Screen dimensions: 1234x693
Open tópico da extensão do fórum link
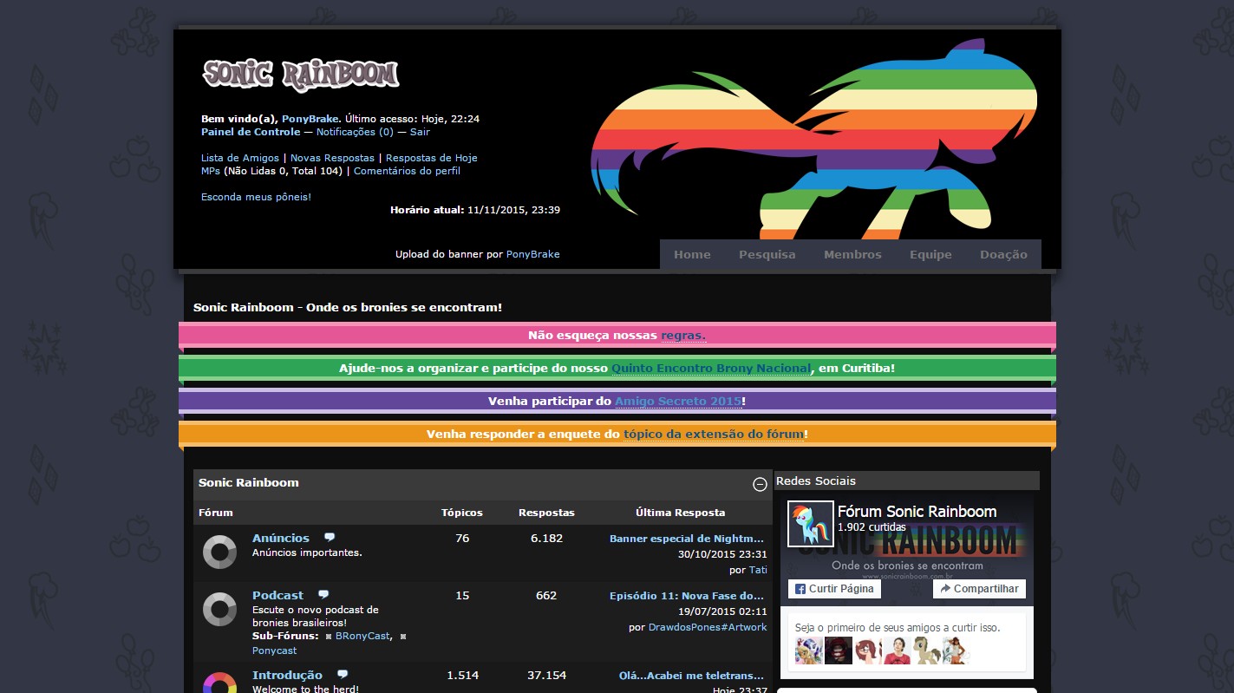[x=714, y=434]
